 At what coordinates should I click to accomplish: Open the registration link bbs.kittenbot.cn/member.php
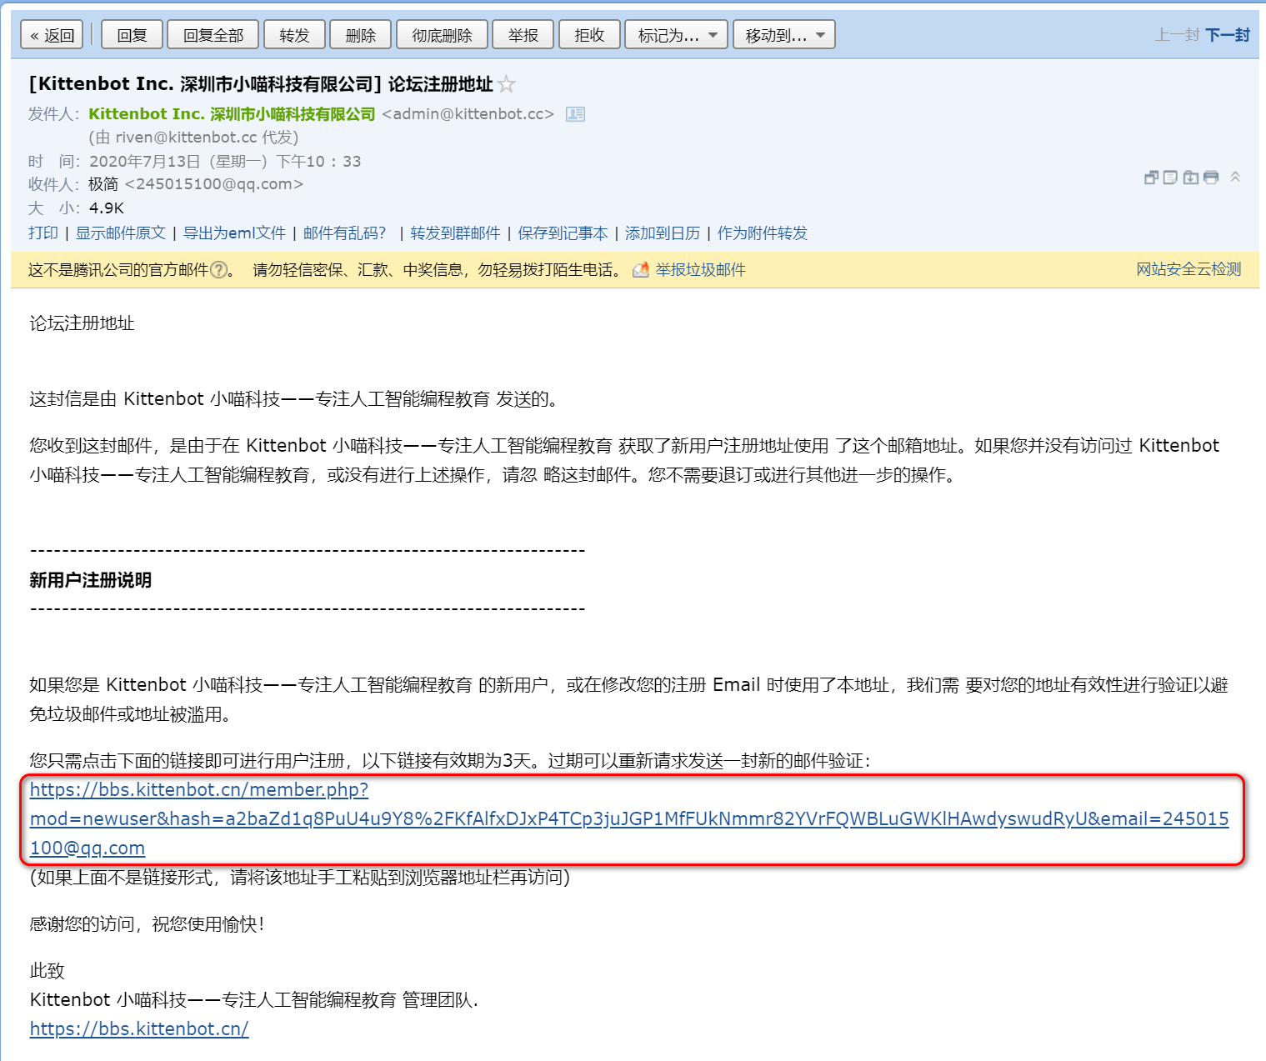click(629, 818)
